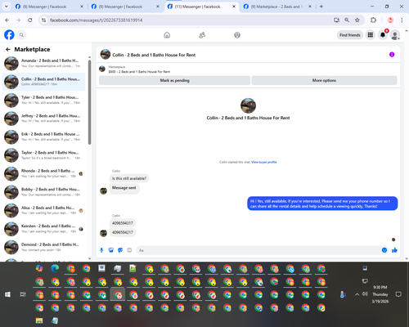Screen dimensions: 409x327
Task: Open Demond's conversation in the list
Action: 43,247
